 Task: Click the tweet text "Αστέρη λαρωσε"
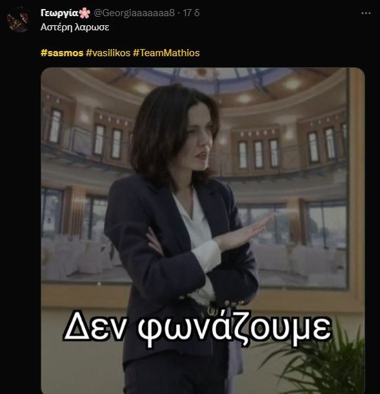tap(75, 27)
